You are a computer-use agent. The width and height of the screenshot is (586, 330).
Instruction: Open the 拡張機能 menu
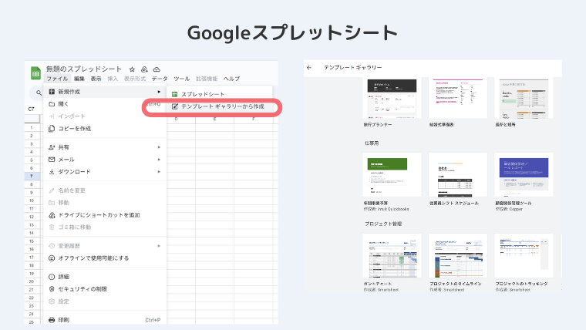(207, 79)
